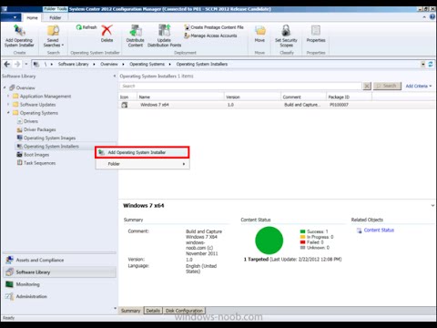Screen dimensions: 437x328
Task: Click Content Status related object link
Action: coord(379,230)
